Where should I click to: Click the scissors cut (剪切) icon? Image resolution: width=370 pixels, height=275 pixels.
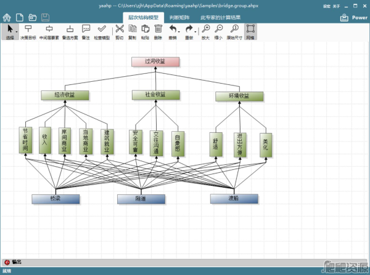119,31
